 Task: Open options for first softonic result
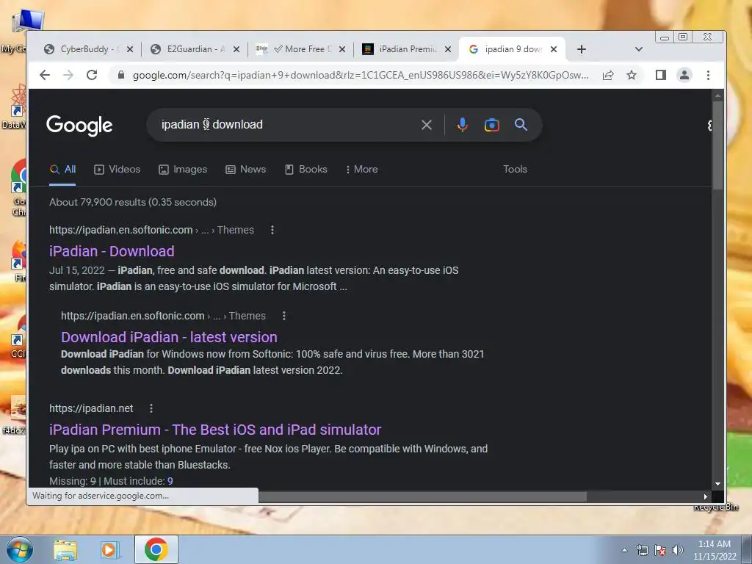(x=272, y=230)
